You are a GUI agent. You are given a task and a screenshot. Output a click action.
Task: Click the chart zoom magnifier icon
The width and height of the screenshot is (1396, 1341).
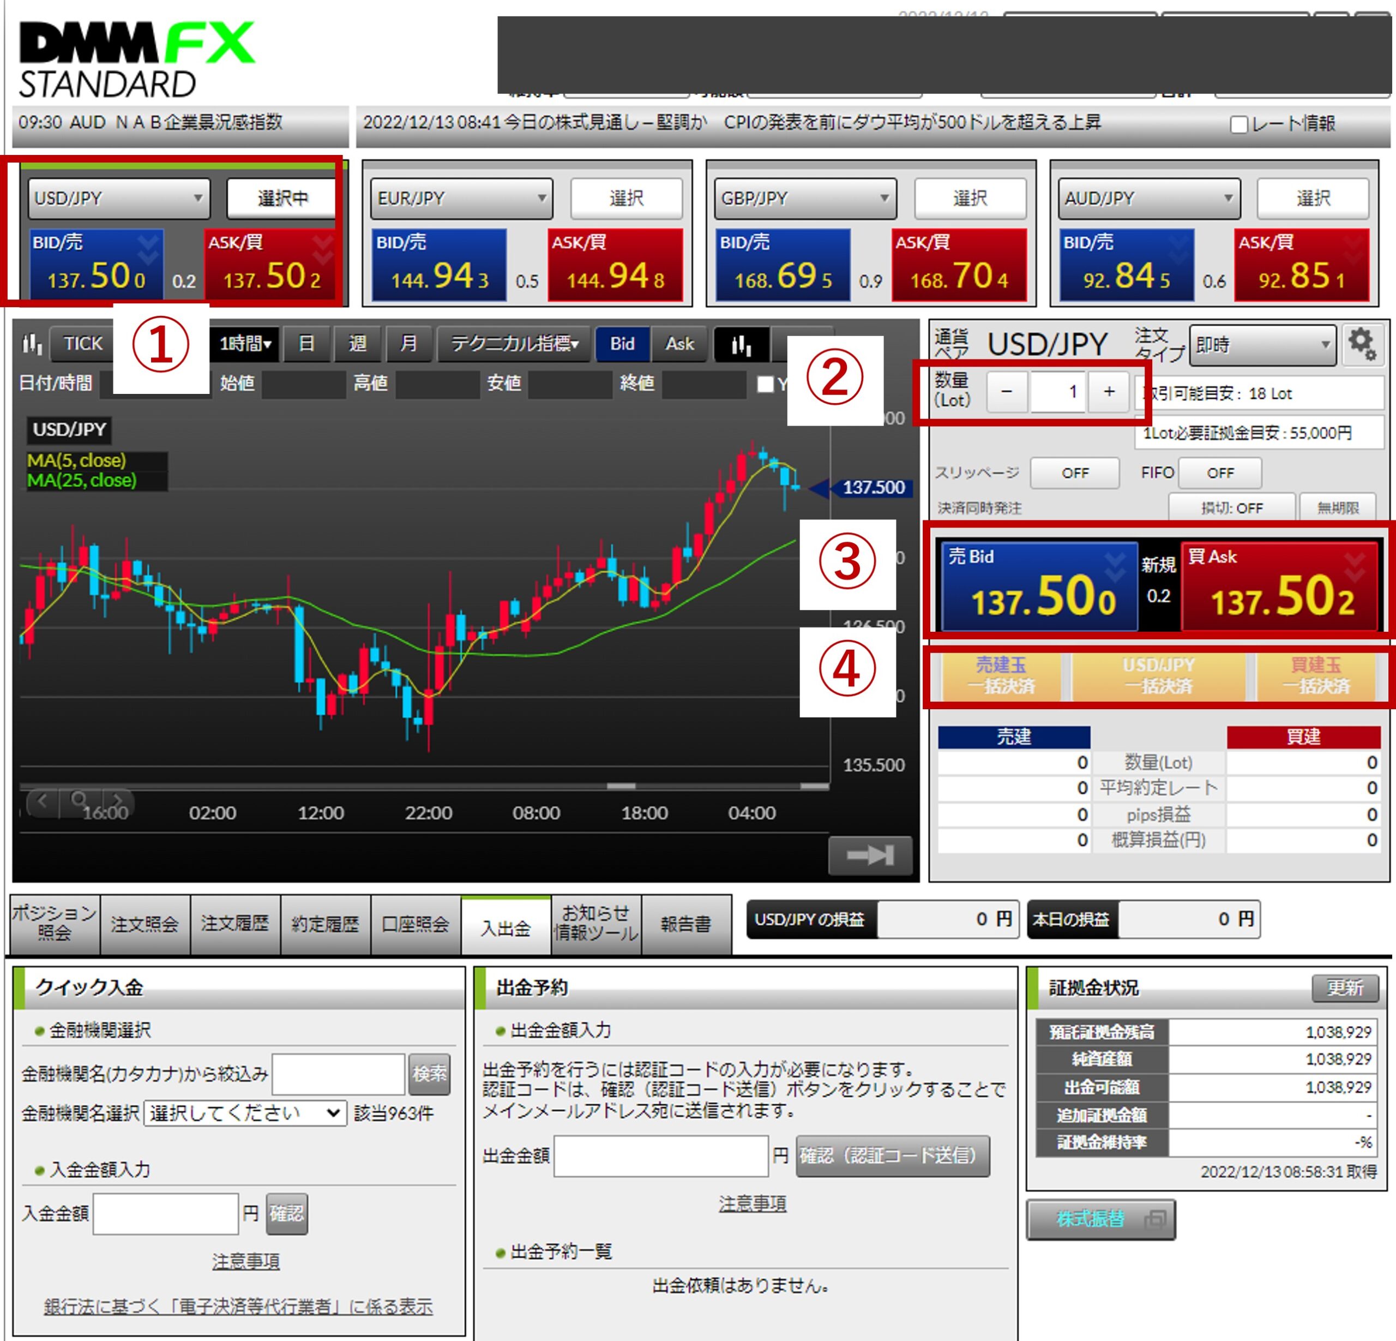click(x=80, y=800)
